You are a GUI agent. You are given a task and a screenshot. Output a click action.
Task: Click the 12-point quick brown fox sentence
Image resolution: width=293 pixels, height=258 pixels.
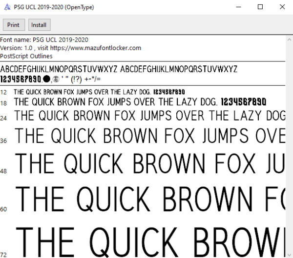(x=99, y=92)
